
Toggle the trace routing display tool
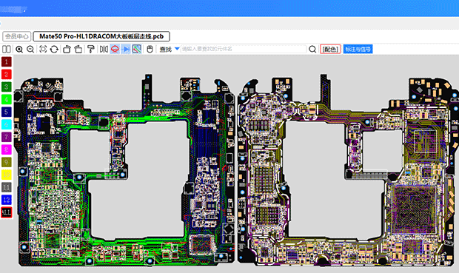[137, 49]
